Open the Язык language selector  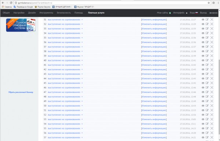coord(194,13)
